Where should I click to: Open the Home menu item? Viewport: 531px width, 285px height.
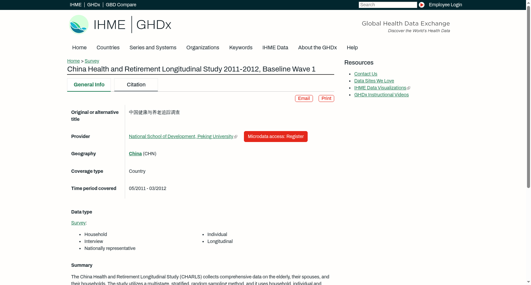coord(79,48)
